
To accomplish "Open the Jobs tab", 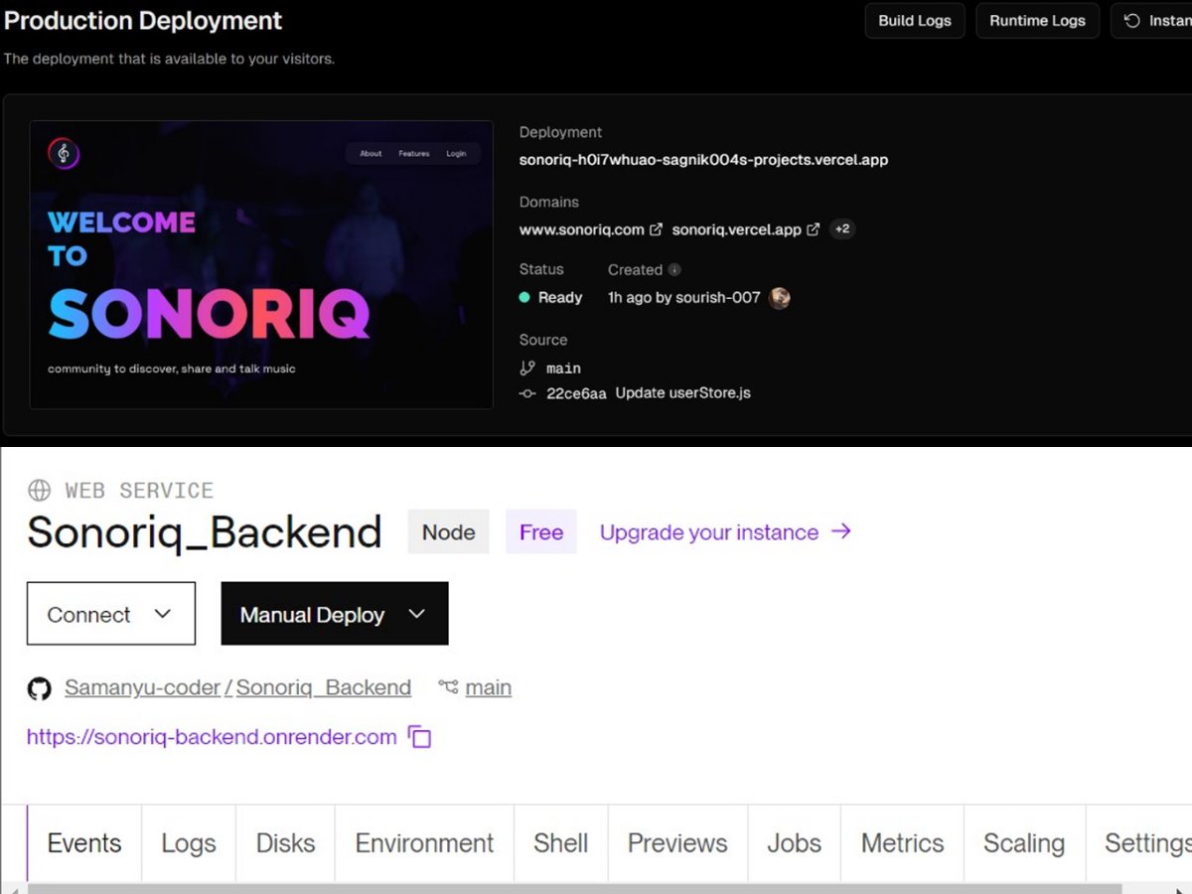I will 794,843.
